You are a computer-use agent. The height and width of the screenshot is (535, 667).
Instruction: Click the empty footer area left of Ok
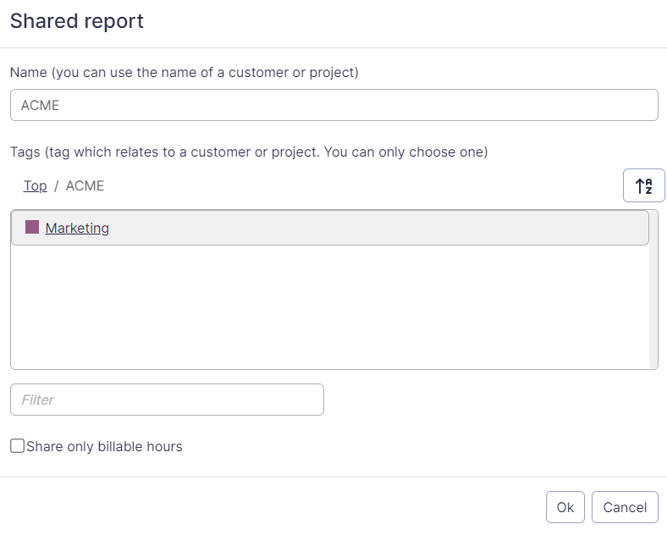tap(271, 507)
